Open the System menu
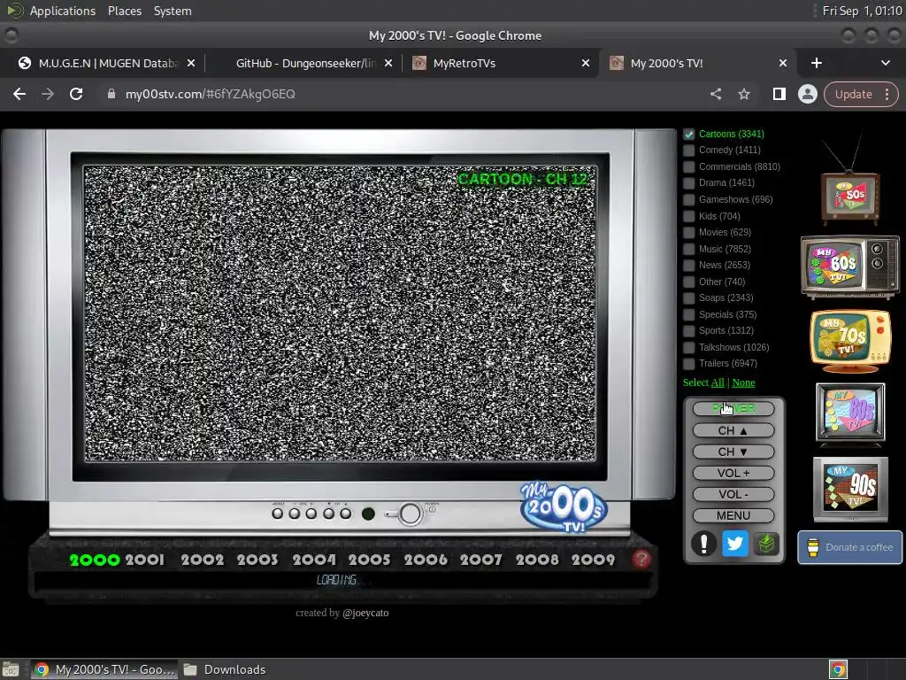 tap(173, 11)
